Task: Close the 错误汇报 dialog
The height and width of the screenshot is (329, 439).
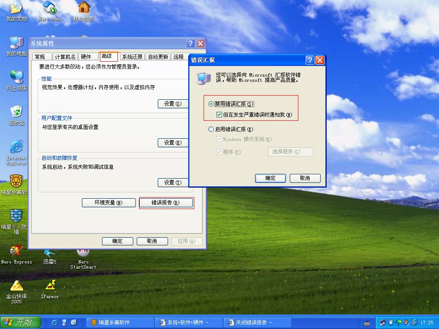Action: 320,60
